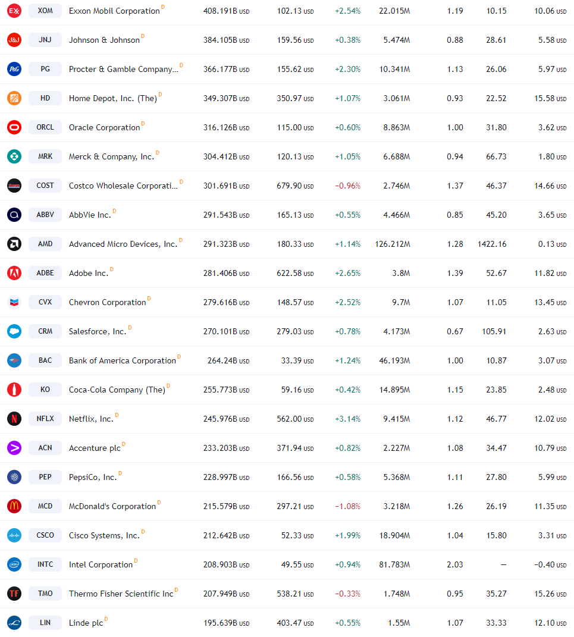
Task: Open Salesforce, Inc. company link
Action: [x=98, y=331]
